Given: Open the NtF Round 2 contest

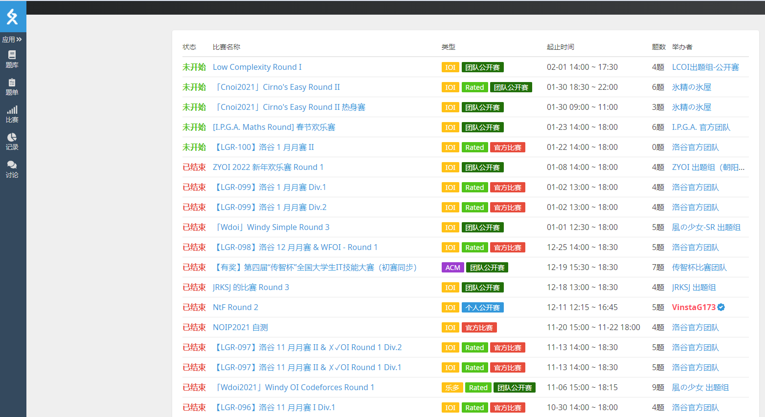Looking at the screenshot, I should (x=235, y=307).
